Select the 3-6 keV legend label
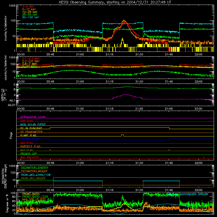The width and height of the screenshot is (217, 217). pyautogui.click(x=28, y=7)
